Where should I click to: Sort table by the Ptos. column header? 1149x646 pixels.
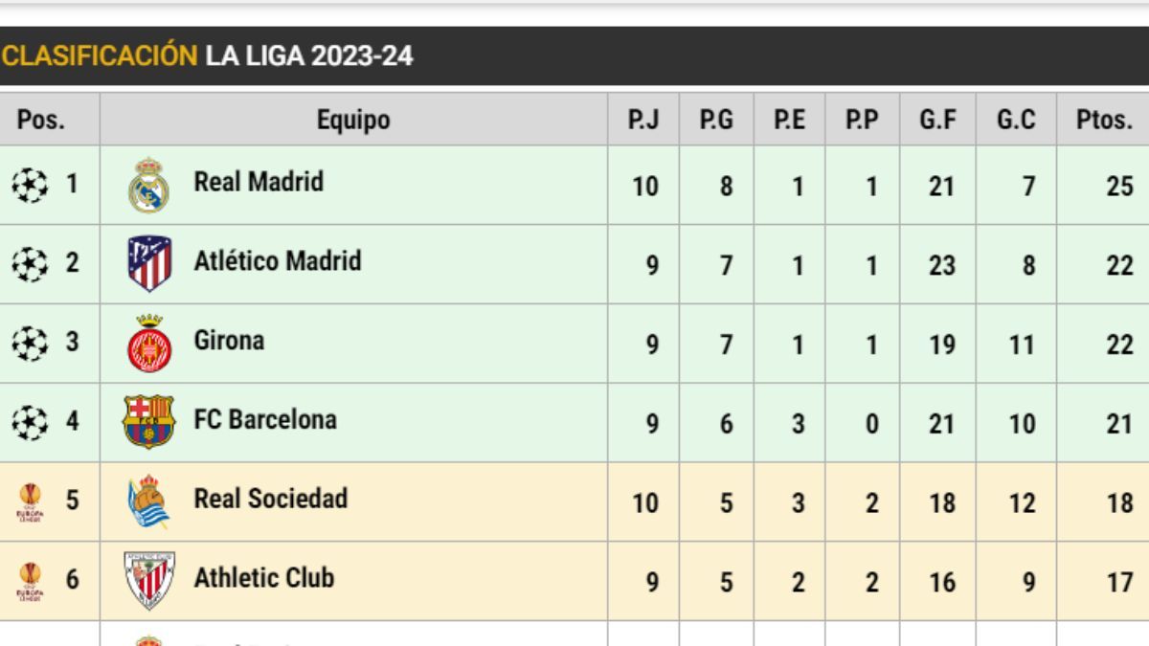(1104, 121)
